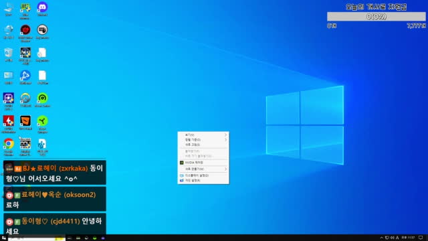Show hidden system tray icons chevron
The height and width of the screenshot is (241, 428).
[x=382, y=238]
